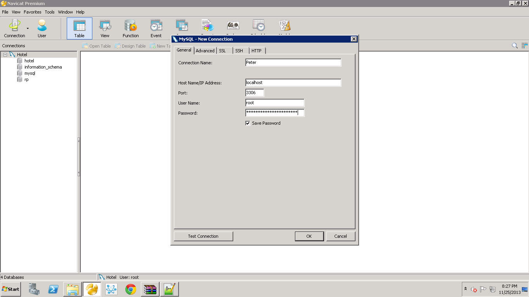Uncheck the Save Password checkbox

[x=248, y=123]
